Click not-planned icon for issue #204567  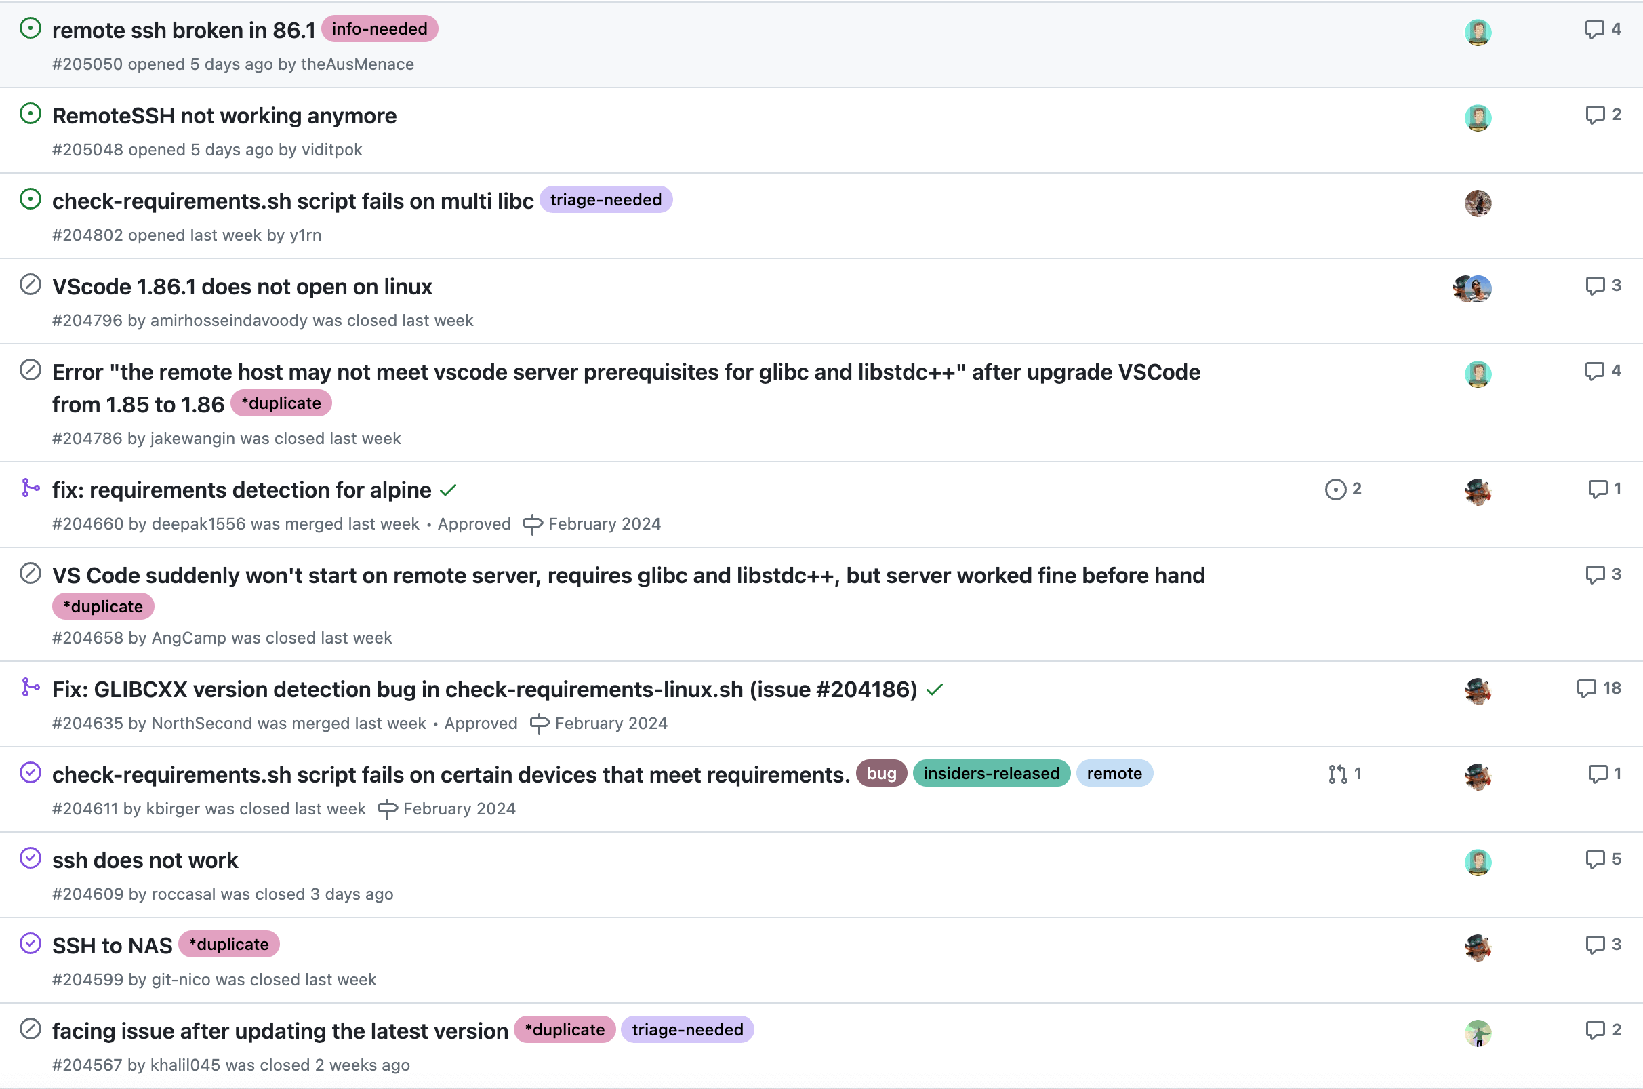pos(31,1029)
